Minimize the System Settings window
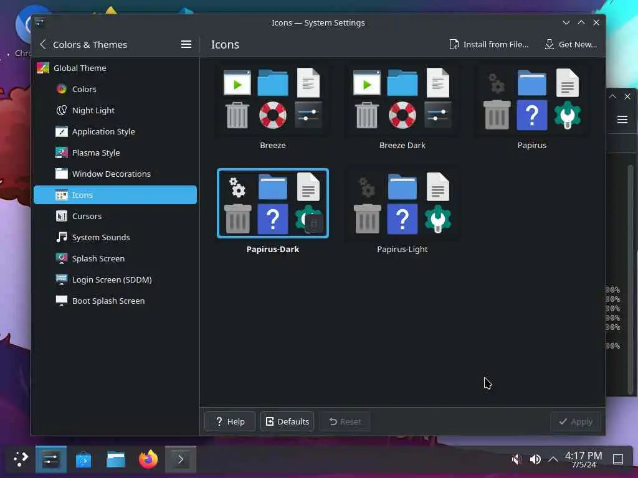The height and width of the screenshot is (478, 638). (566, 22)
